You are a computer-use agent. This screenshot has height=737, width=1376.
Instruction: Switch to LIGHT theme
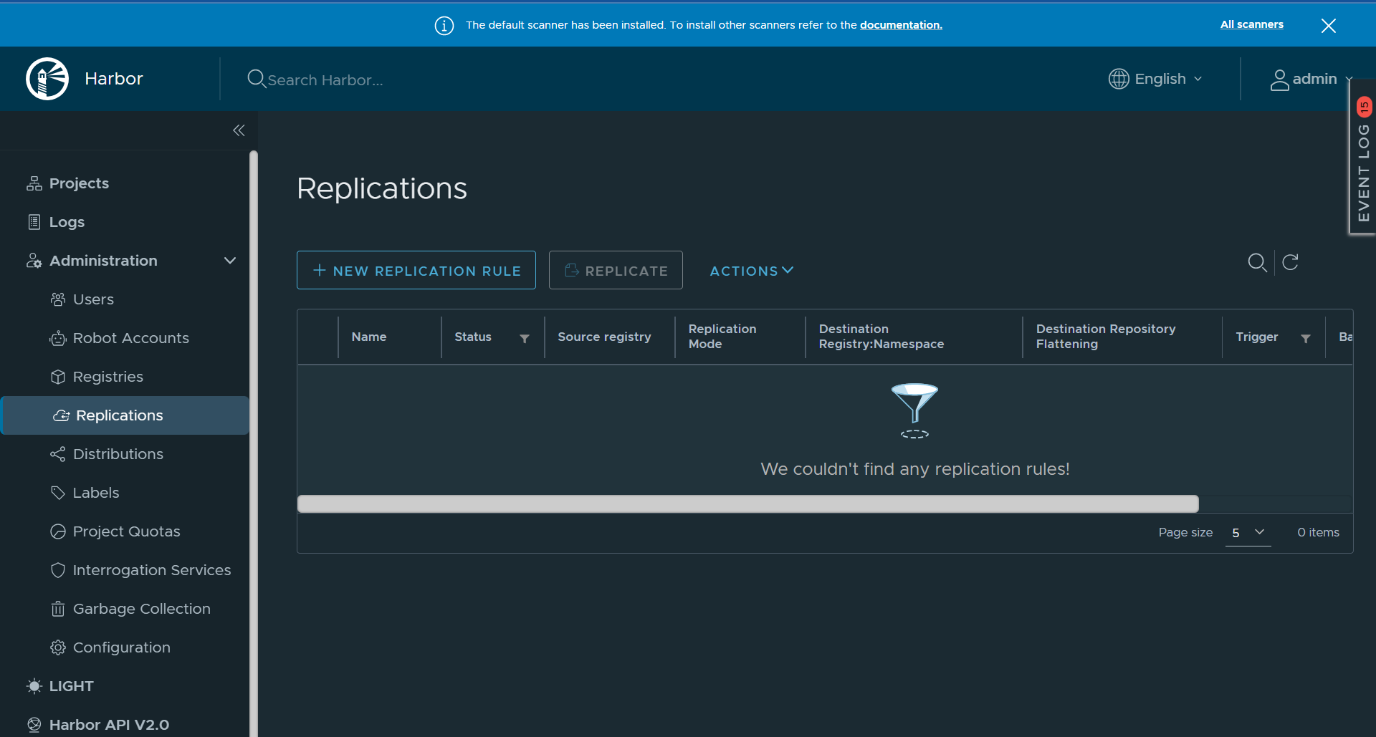(x=71, y=686)
